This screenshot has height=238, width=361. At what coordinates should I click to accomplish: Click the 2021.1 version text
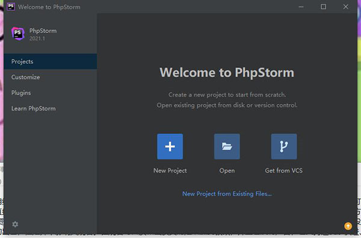point(37,38)
